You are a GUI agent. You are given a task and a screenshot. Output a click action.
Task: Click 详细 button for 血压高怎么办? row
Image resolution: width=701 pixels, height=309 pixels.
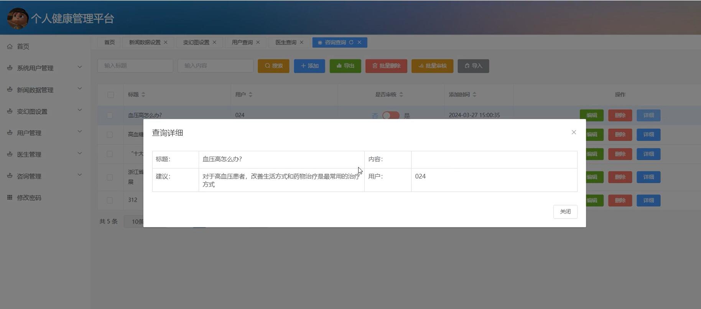[648, 115]
